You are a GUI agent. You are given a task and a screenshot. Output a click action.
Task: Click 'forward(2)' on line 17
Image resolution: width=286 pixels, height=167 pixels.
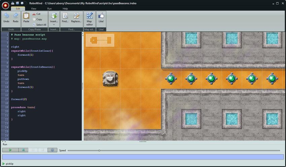pos(19,99)
